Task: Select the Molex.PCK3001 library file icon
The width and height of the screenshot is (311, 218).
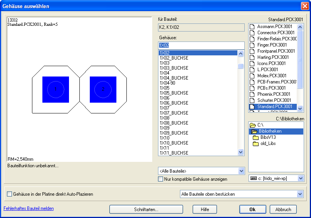Action: click(x=252, y=76)
